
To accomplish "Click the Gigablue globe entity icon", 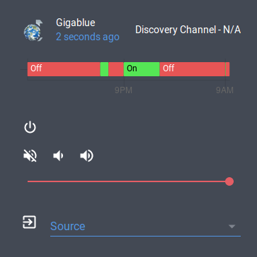I will coord(33,31).
